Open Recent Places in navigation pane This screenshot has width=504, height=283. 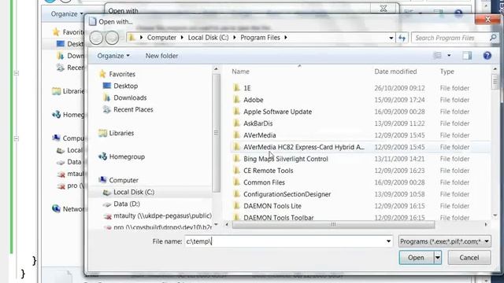133,109
